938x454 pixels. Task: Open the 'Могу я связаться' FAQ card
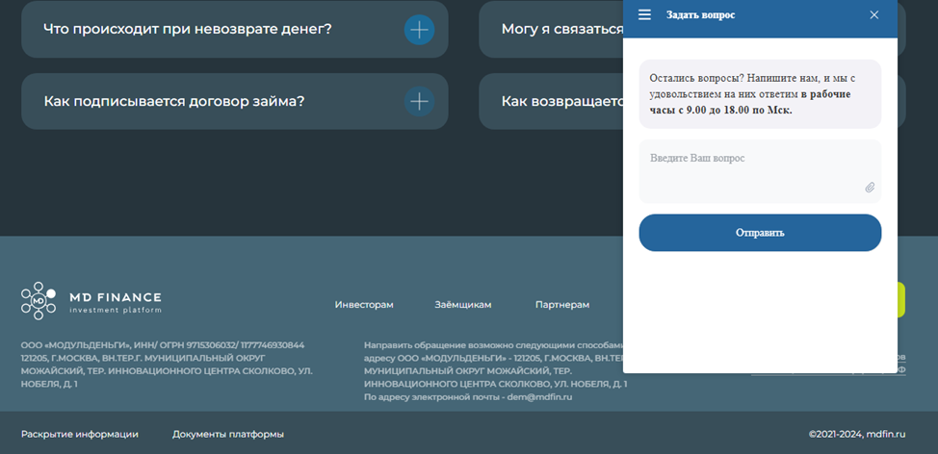click(x=551, y=29)
